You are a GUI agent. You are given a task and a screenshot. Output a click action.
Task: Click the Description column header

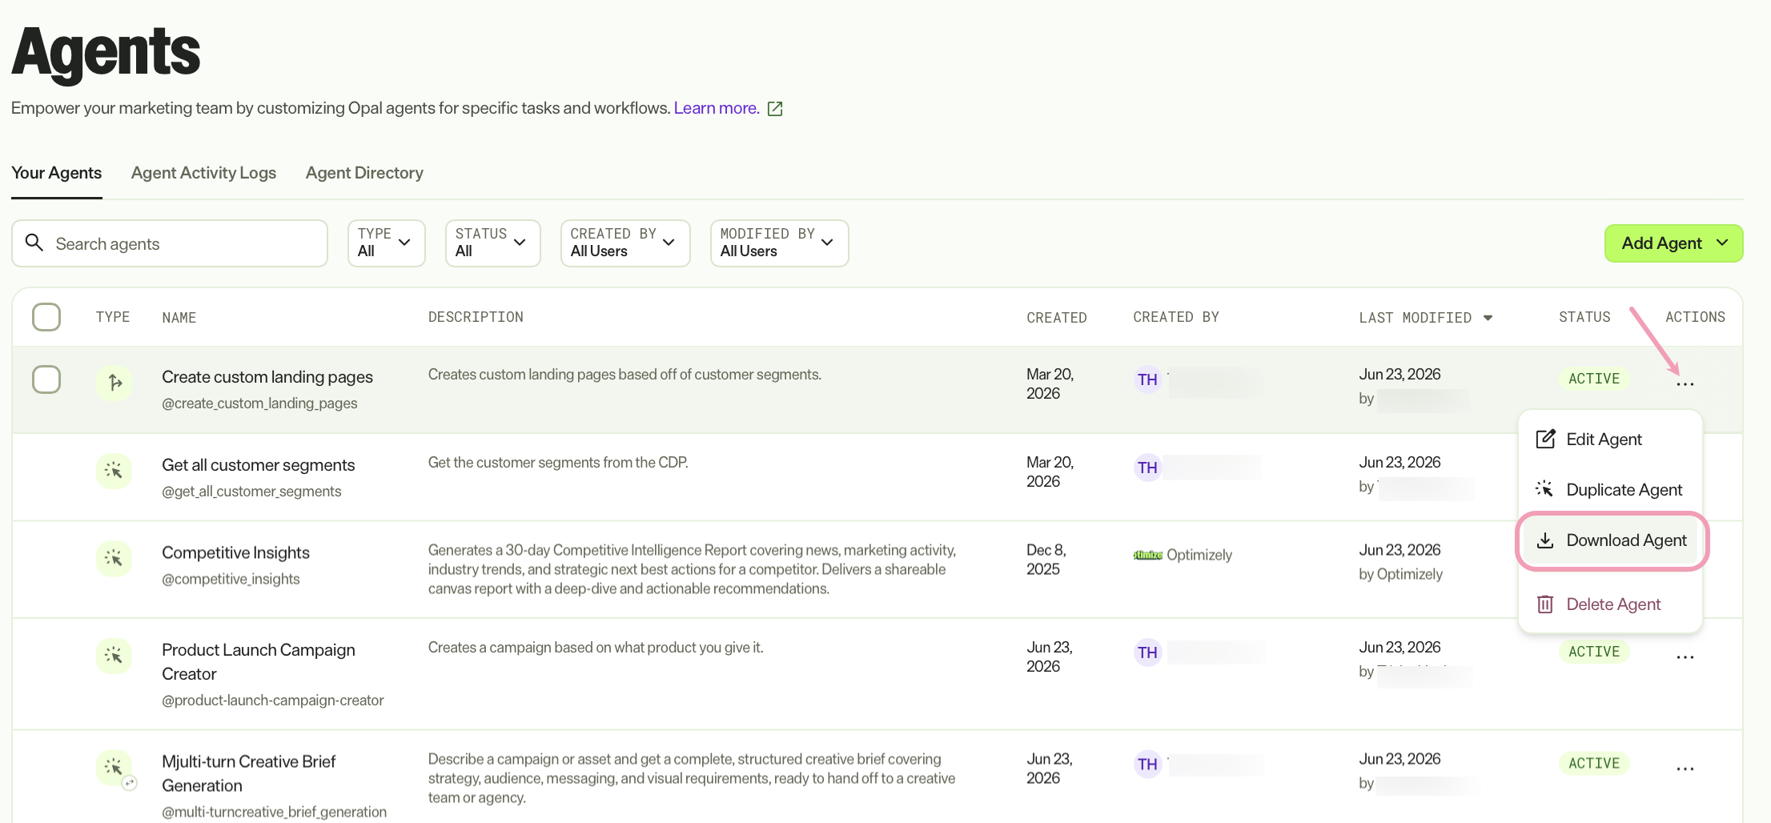pyautogui.click(x=476, y=317)
